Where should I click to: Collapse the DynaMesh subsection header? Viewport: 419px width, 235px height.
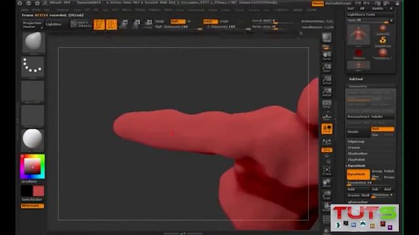tap(356, 166)
